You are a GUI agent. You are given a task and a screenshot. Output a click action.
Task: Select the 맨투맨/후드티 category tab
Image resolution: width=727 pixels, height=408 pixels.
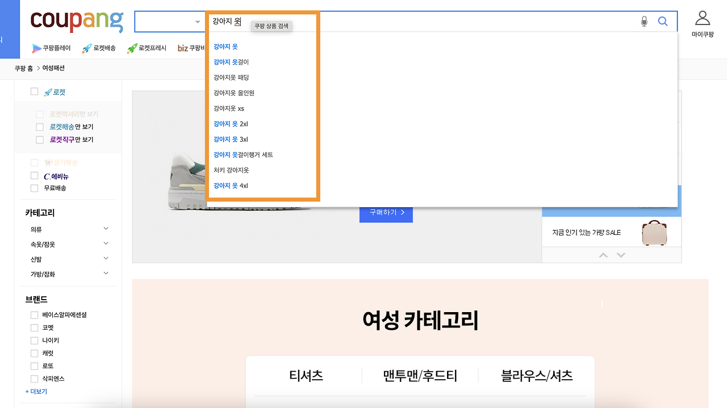(x=421, y=375)
